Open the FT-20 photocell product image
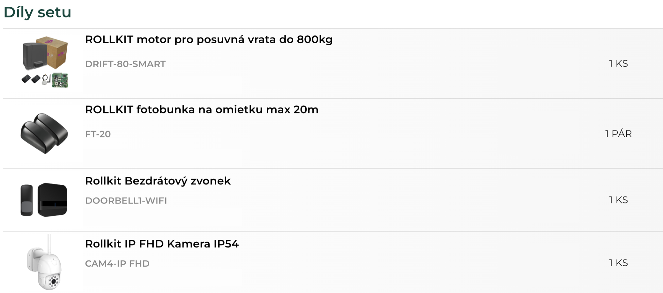The image size is (663, 293). coord(44,133)
